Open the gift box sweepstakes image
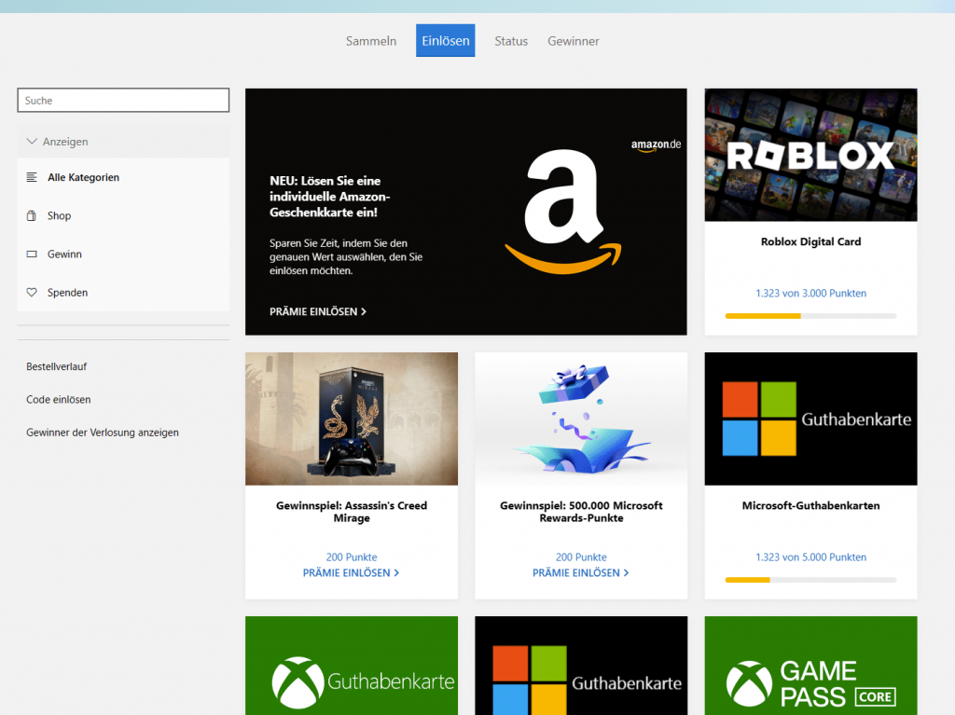The height and width of the screenshot is (715, 955). pos(581,419)
